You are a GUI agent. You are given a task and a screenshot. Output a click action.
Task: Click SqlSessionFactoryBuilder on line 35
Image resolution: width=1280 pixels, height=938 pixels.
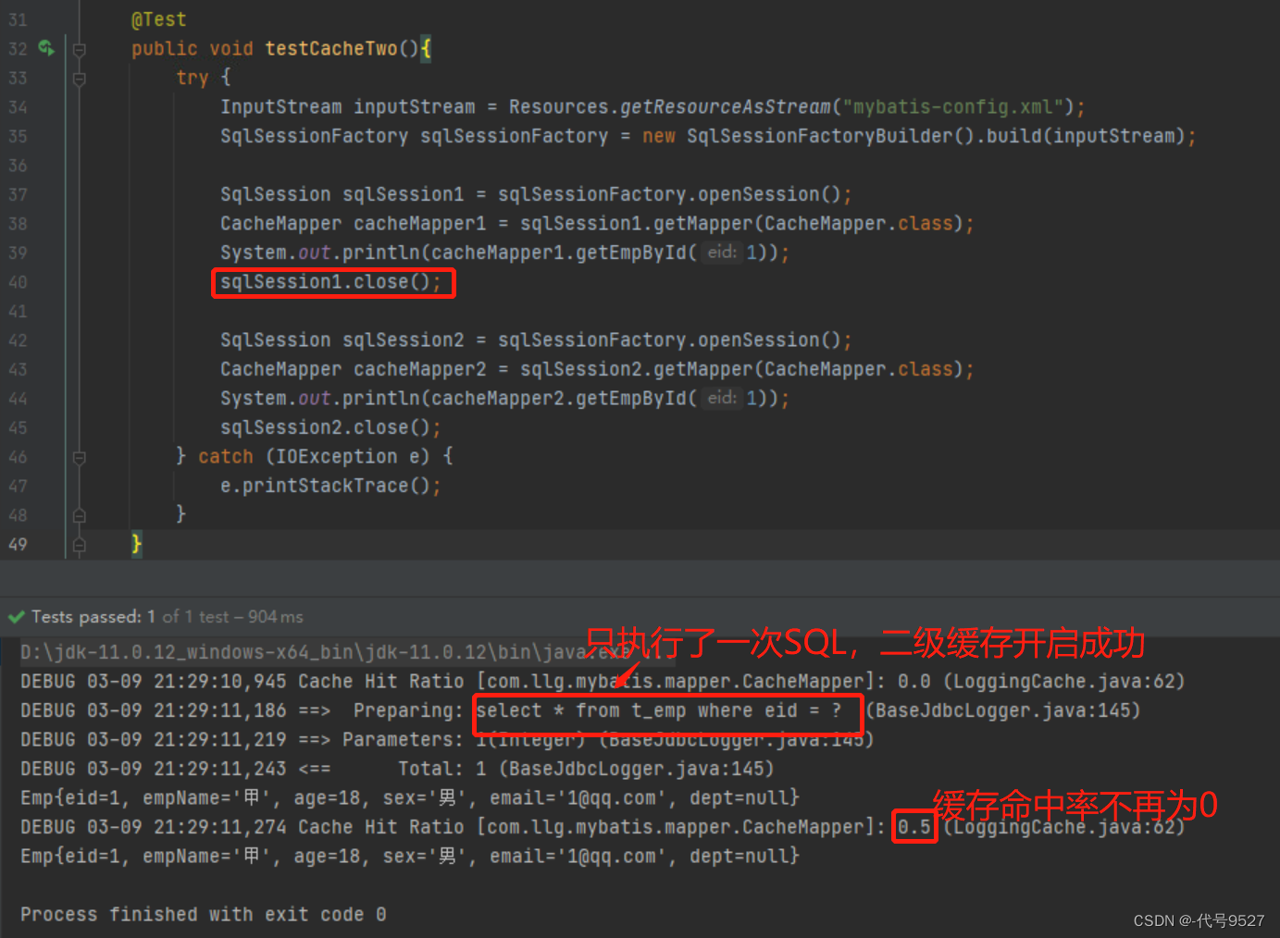(820, 136)
